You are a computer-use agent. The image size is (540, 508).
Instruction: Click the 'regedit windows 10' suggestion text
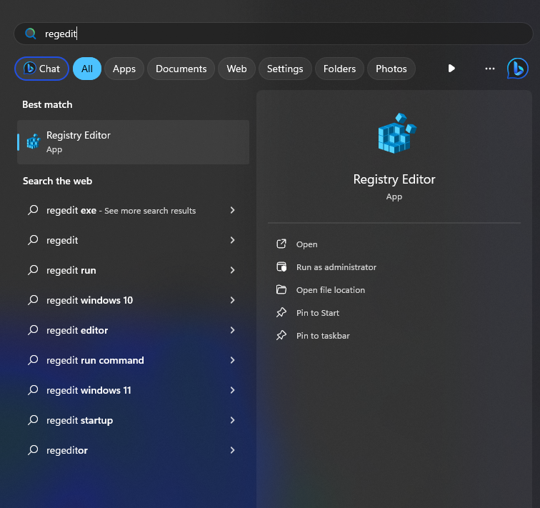(89, 300)
